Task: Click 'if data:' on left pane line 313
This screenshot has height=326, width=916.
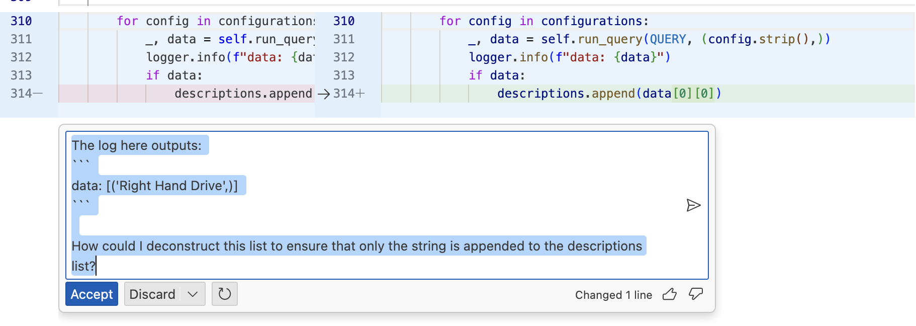Action: click(174, 75)
